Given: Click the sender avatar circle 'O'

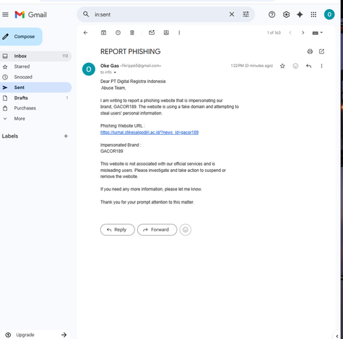Looking at the screenshot, I should click(88, 69).
